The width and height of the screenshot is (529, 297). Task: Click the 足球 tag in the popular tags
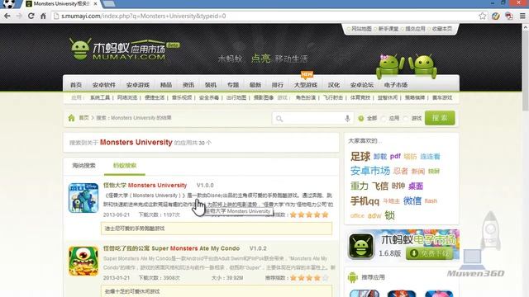360,156
